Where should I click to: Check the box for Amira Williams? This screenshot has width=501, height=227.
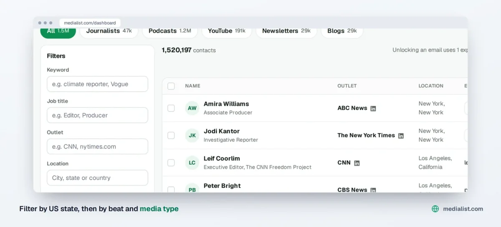coord(171,108)
